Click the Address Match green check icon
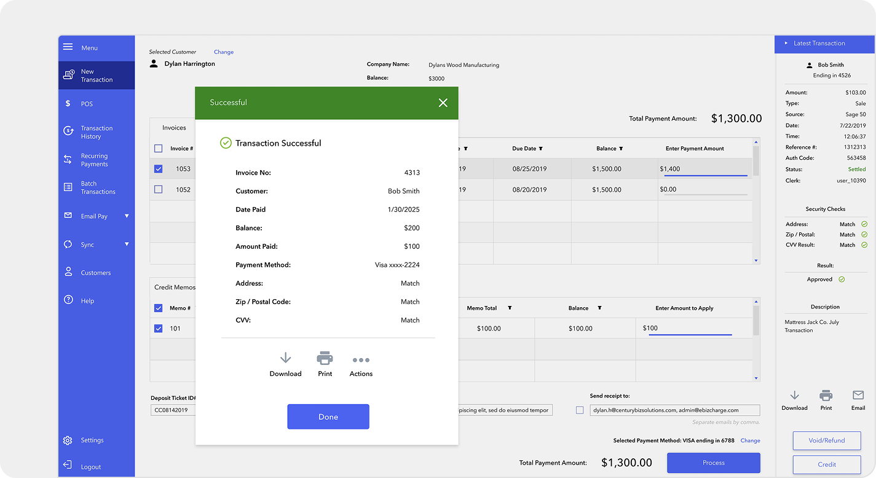Viewport: 876px width, 478px height. 864,224
